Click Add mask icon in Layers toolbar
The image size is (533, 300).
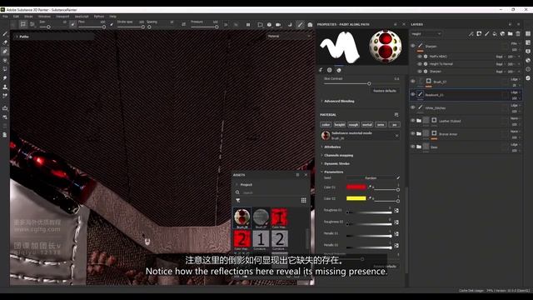479,33
